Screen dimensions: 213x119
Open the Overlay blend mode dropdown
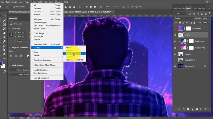(184, 18)
